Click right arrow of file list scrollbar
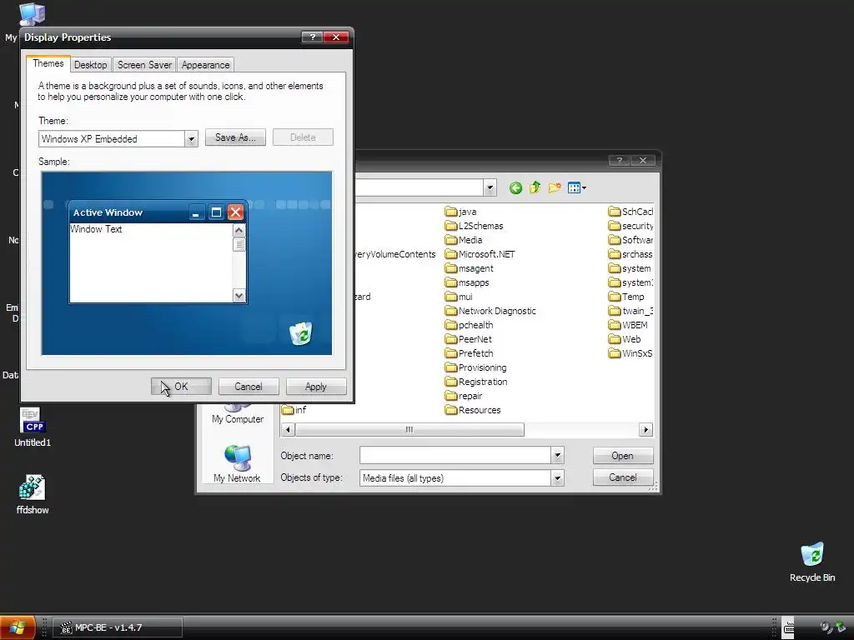Viewport: 854px width, 640px height. click(x=646, y=429)
